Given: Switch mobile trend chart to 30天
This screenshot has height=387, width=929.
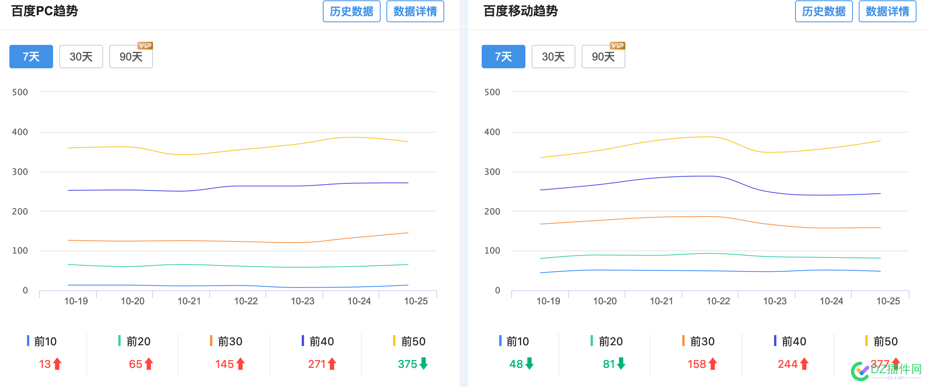Looking at the screenshot, I should (553, 57).
